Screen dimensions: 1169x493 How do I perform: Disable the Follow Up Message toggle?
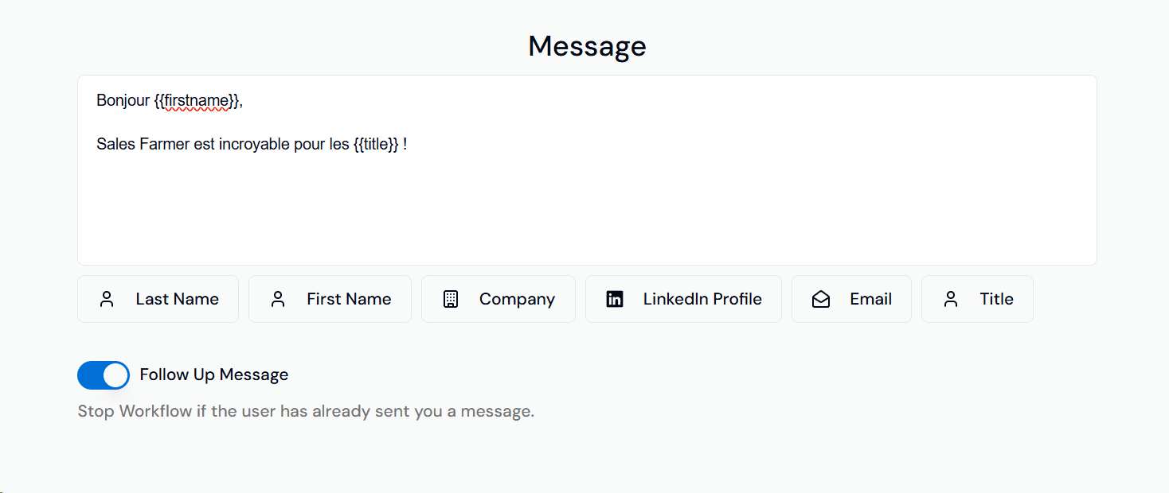pos(104,375)
